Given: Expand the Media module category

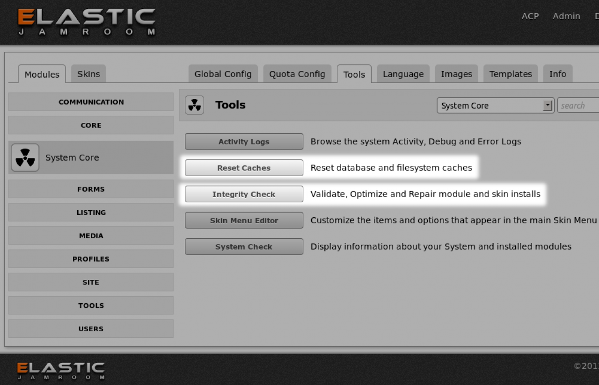Looking at the screenshot, I should [x=91, y=236].
